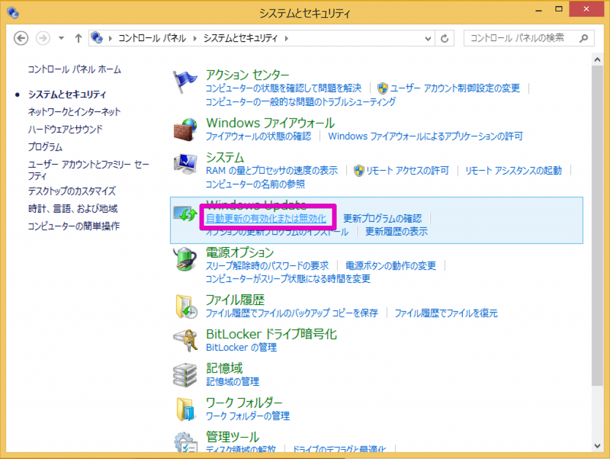Screen dimensions: 610x459
Task: Expand the arrow before コントロール パネル breadcrumb
Action: [110, 38]
